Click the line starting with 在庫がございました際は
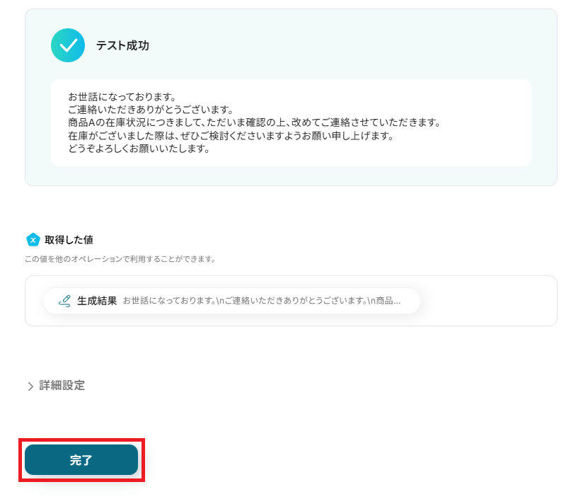 pos(230,136)
